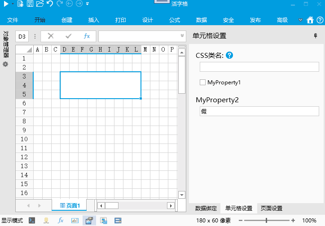Switch to the 页面设置 panel tab
Image resolution: width=325 pixels, height=226 pixels.
(x=272, y=208)
